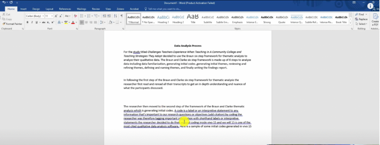The height and width of the screenshot is (145, 380).
Task: Open the References ribbon tab
Action: (x=65, y=9)
